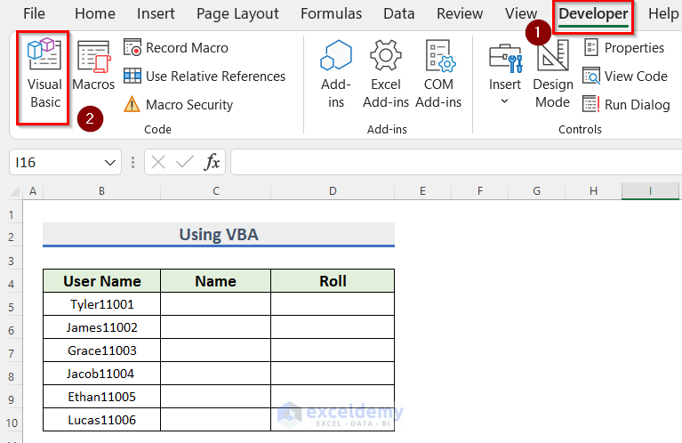Image resolution: width=682 pixels, height=443 pixels.
Task: Select column G header
Action: [537, 191]
